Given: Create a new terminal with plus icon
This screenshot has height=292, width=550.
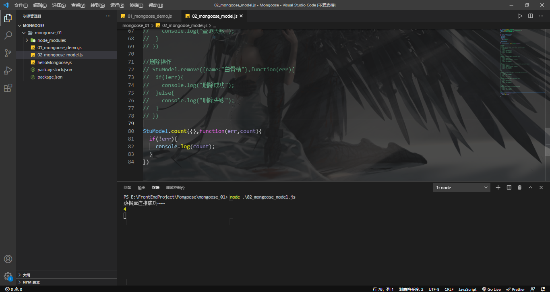Looking at the screenshot, I should coord(498,187).
